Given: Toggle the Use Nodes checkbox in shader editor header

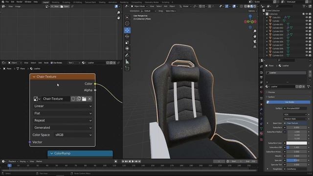Looking at the screenshot, I should point(52,63).
